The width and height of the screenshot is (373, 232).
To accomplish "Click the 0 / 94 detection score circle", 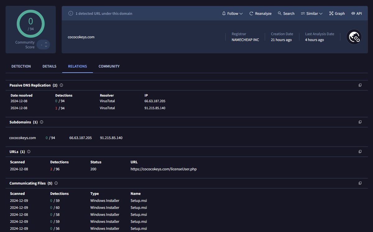I will (x=30, y=24).
